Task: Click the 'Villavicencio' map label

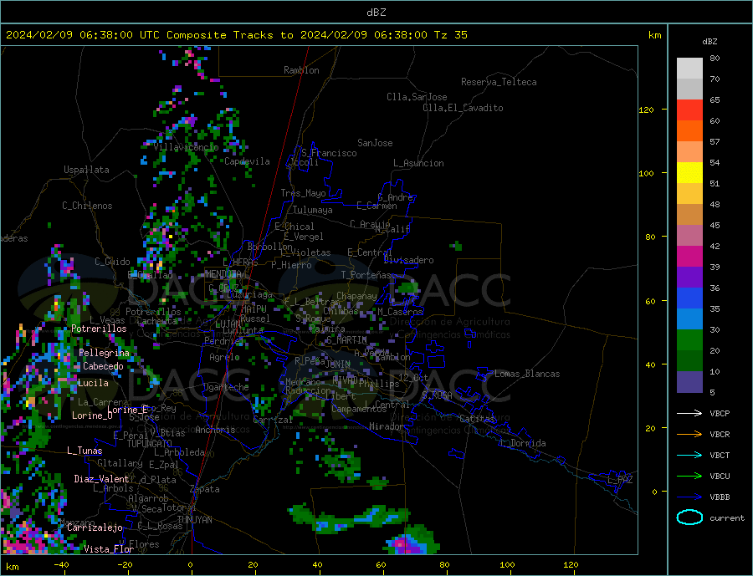Action: point(186,147)
